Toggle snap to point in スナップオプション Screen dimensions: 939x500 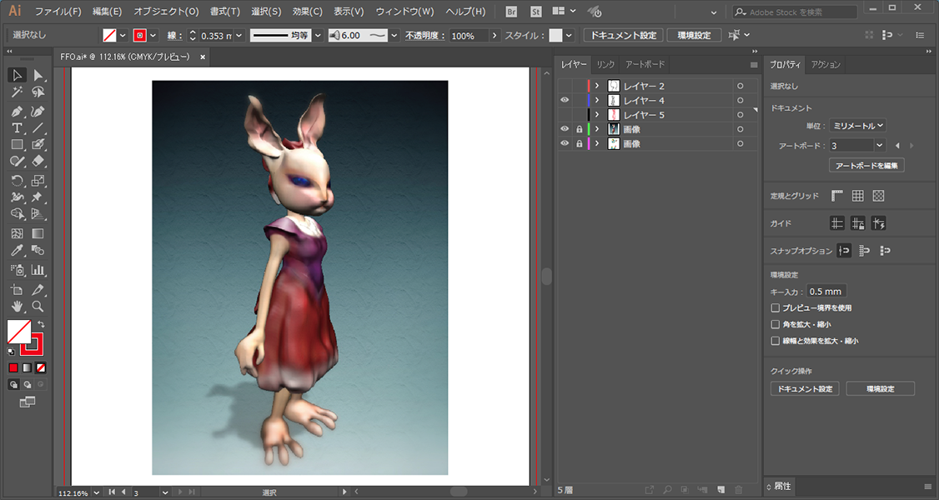(x=845, y=251)
